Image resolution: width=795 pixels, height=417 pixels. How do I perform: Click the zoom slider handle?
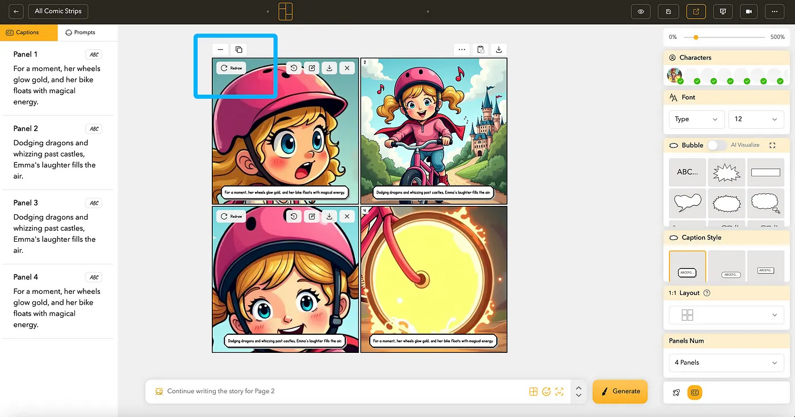click(x=696, y=37)
